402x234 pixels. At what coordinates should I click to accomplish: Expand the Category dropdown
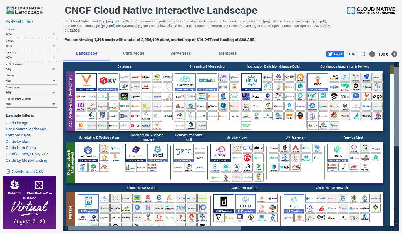(31, 57)
